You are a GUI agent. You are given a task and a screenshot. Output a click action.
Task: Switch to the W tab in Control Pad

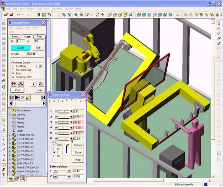click(54, 100)
